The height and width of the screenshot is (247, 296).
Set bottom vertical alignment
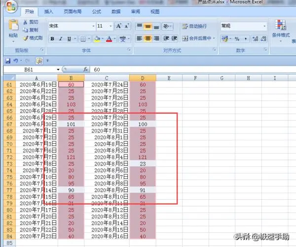coord(156,27)
